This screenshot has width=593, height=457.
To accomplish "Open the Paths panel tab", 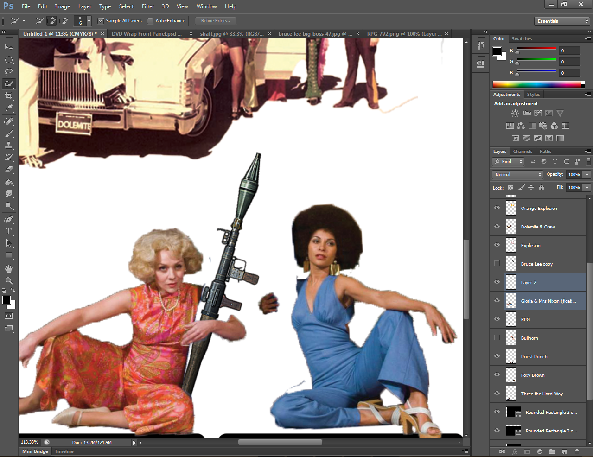I will coord(546,152).
